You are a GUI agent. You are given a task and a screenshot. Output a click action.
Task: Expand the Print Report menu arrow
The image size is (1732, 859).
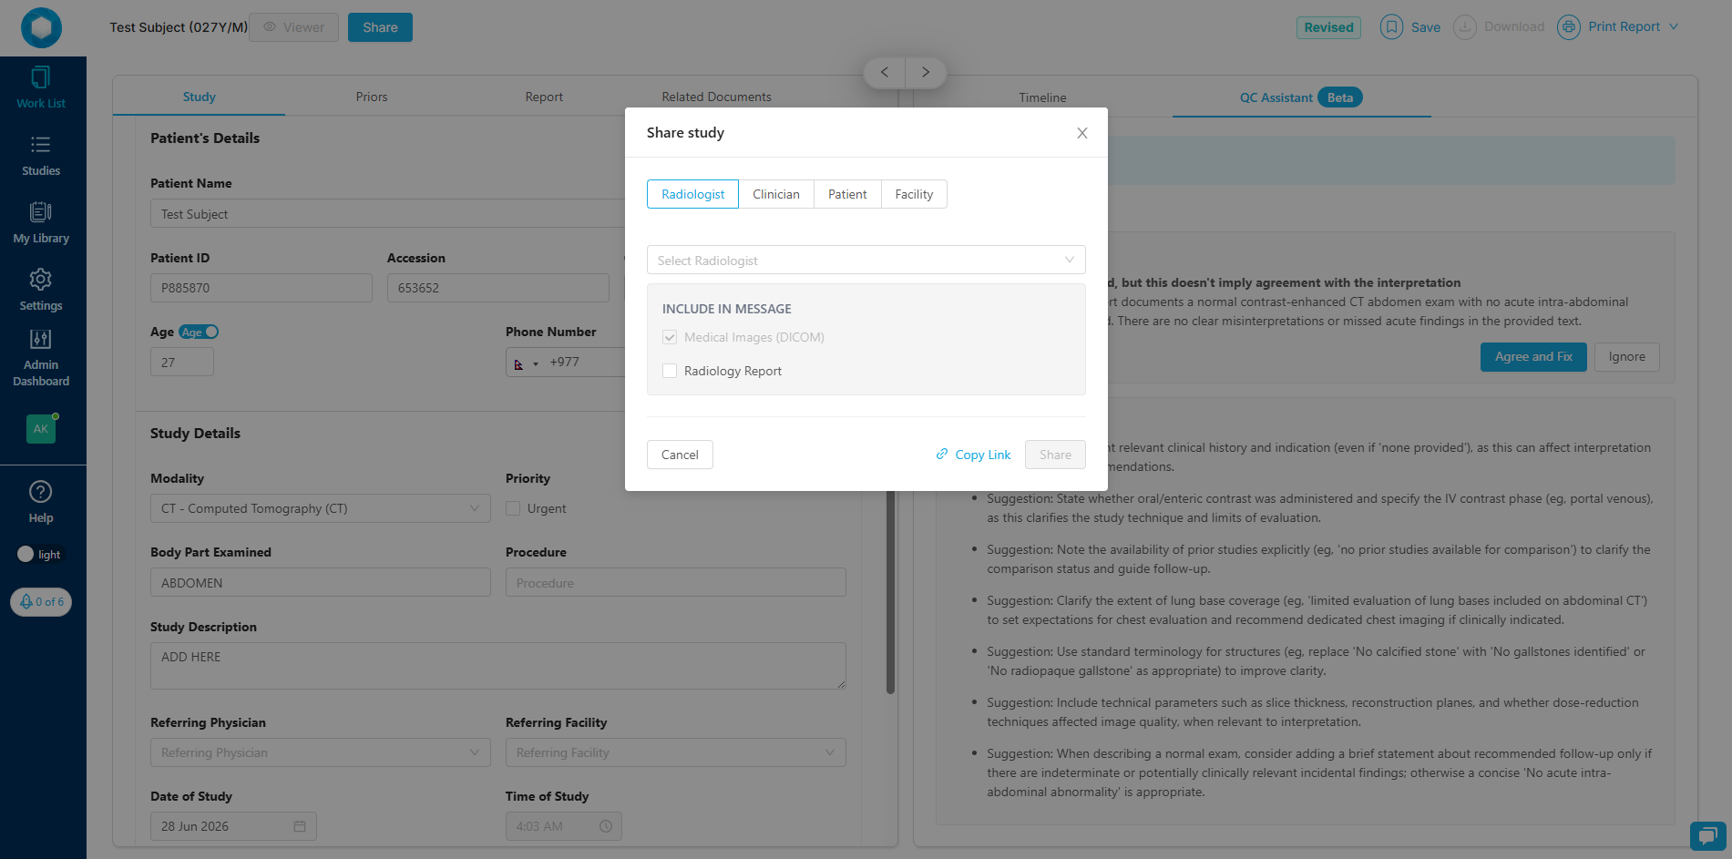point(1674,26)
